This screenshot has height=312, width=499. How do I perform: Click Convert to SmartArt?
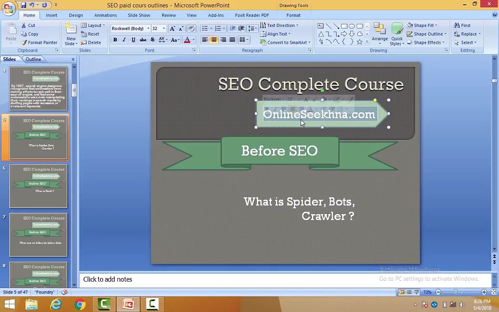click(285, 42)
